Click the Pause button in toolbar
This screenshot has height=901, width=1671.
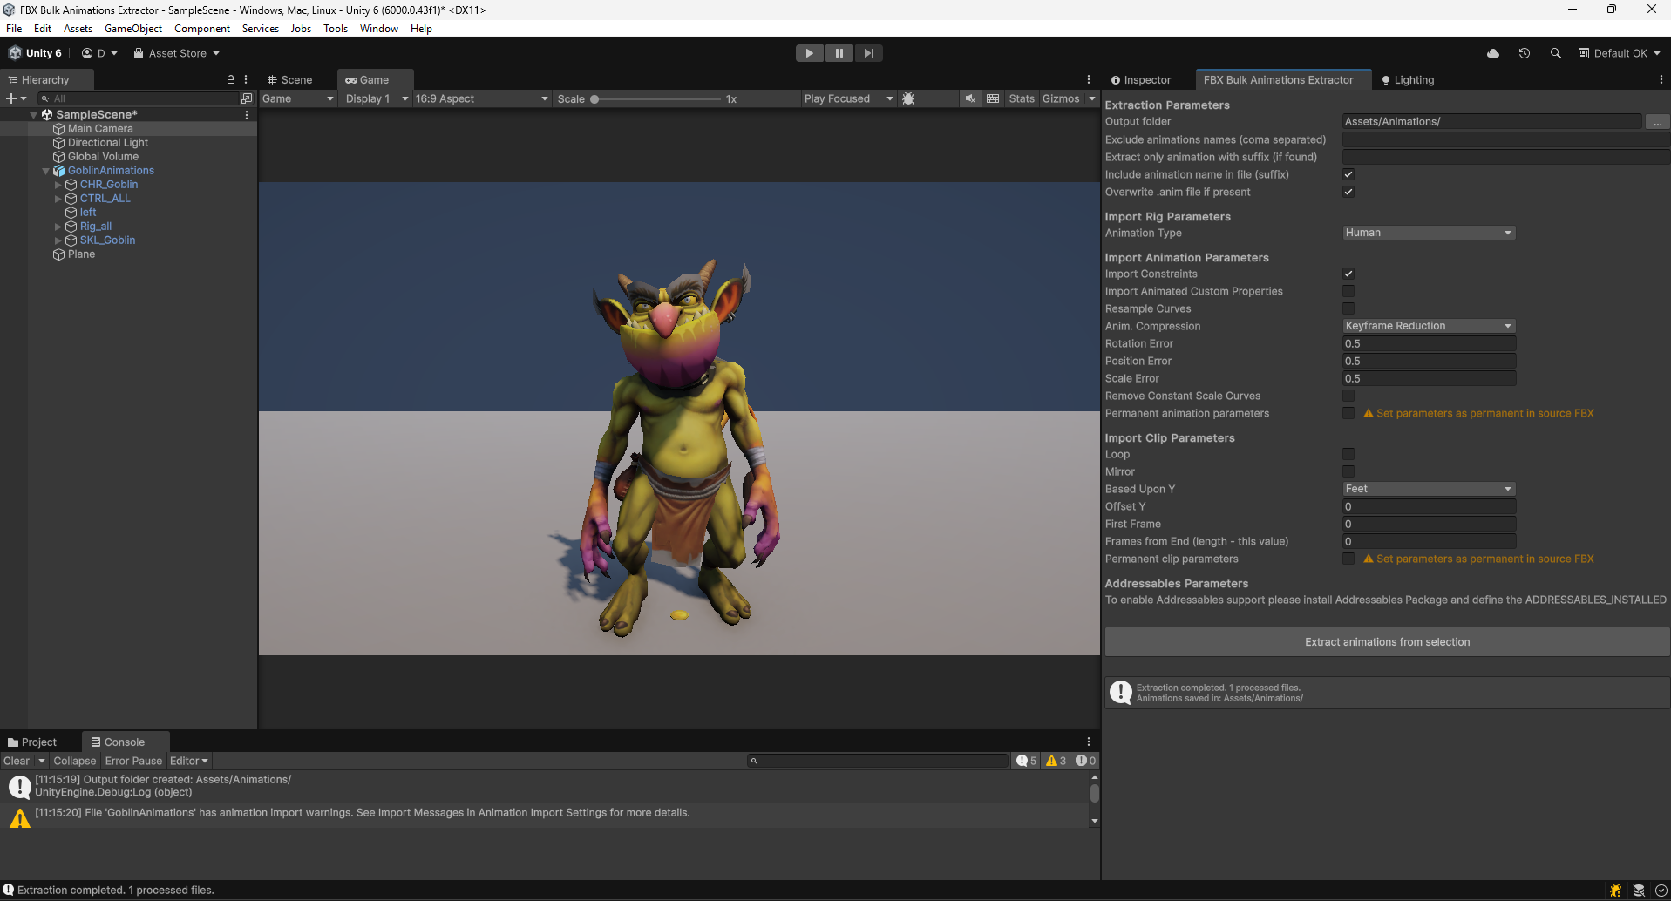(x=839, y=53)
